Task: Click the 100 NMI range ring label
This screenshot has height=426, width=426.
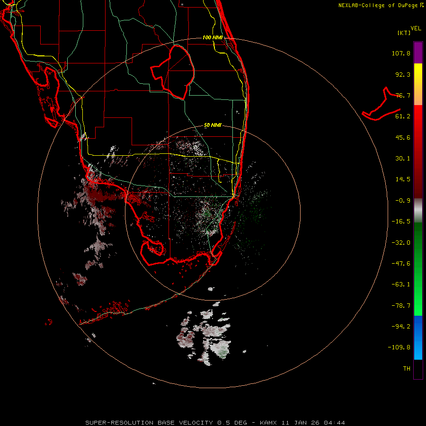Action: [213, 37]
